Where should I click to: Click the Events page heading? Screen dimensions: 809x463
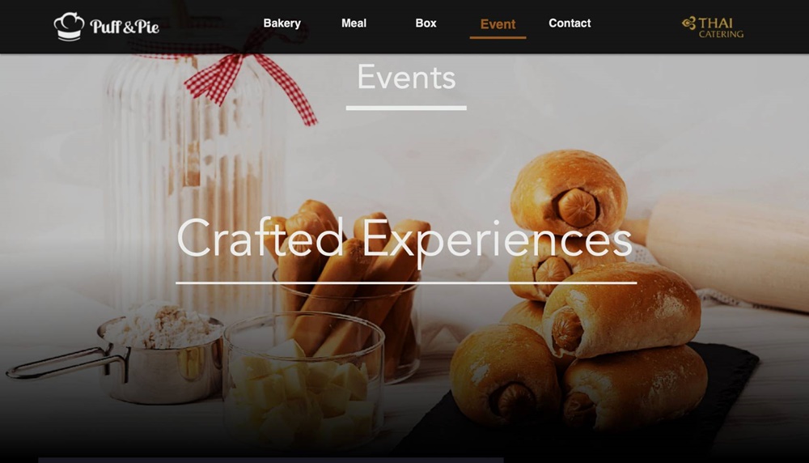(x=406, y=78)
